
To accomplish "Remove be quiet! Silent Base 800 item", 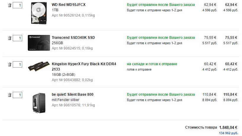I will click(x=9, y=95).
